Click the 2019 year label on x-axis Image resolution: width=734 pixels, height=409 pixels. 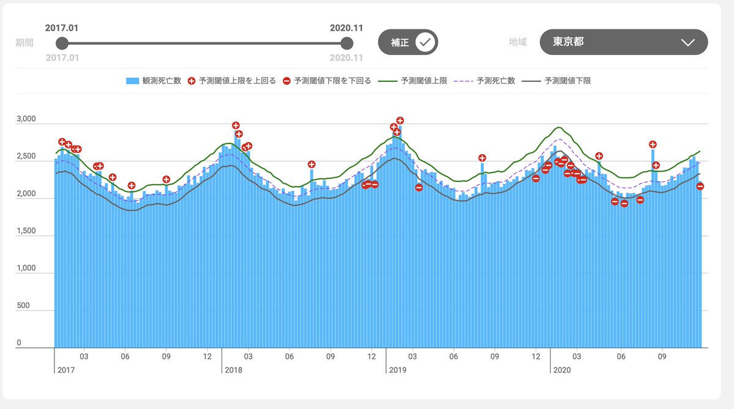point(398,370)
